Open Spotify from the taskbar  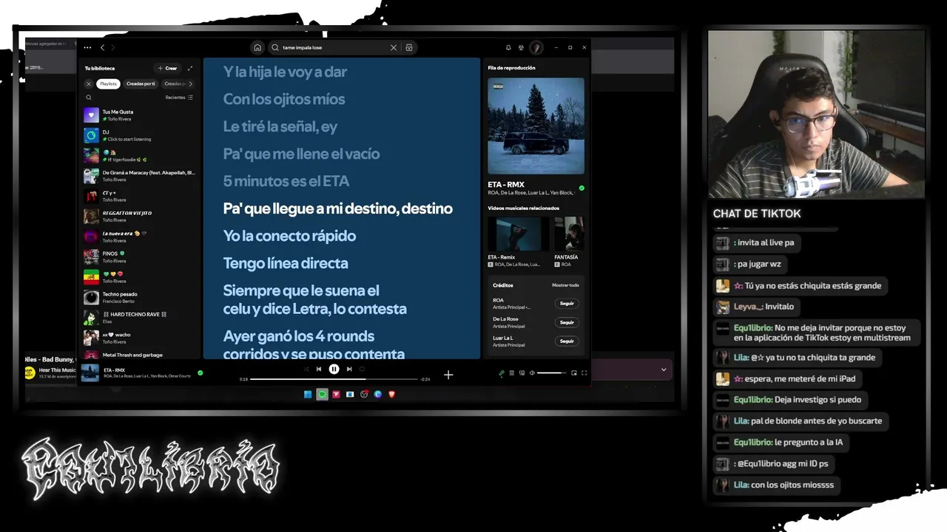tap(322, 395)
